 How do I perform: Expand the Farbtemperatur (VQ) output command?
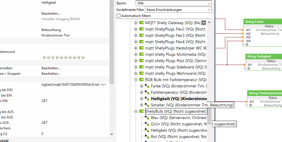(141, 93)
